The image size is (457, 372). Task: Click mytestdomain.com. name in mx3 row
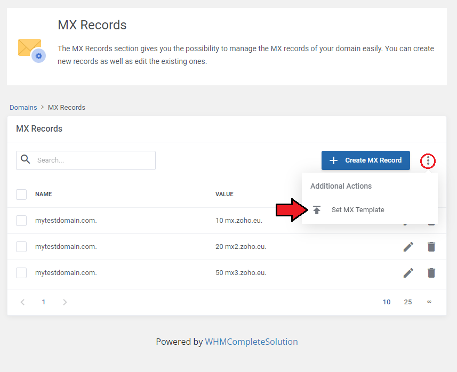pyautogui.click(x=66, y=273)
